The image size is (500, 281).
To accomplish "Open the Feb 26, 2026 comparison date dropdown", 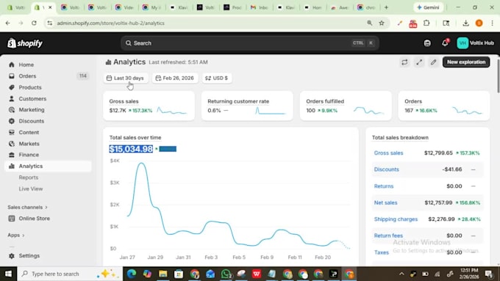I will pos(175,78).
